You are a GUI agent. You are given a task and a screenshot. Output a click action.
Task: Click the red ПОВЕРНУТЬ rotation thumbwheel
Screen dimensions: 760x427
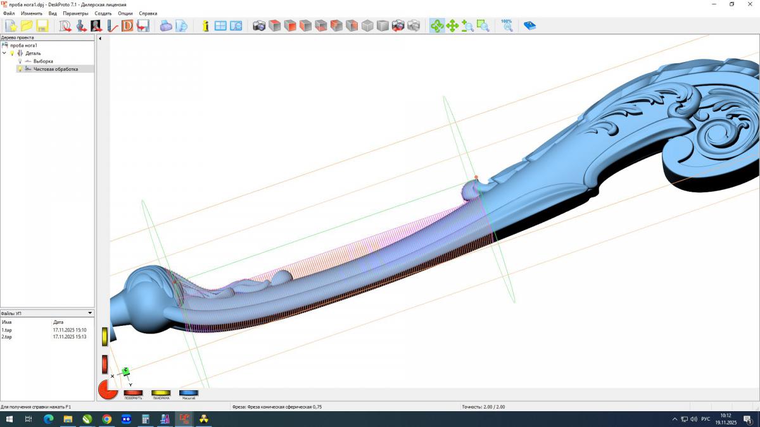coord(133,393)
